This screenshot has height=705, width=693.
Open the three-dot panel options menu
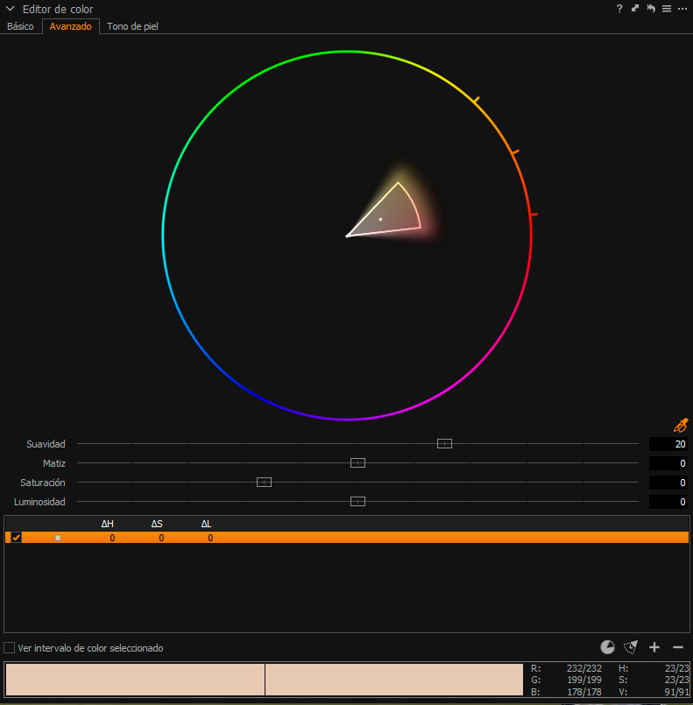682,9
